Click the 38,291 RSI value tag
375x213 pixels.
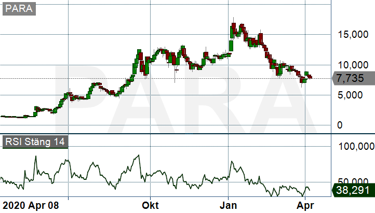click(353, 190)
